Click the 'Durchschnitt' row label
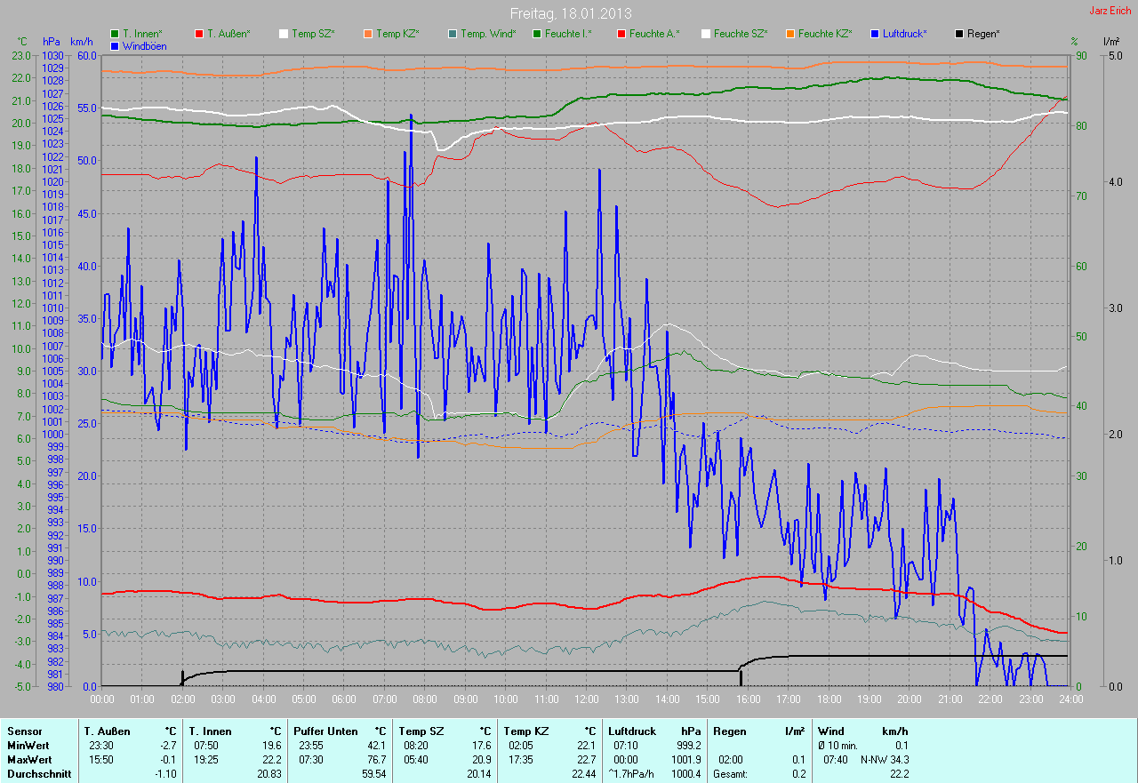 point(39,773)
